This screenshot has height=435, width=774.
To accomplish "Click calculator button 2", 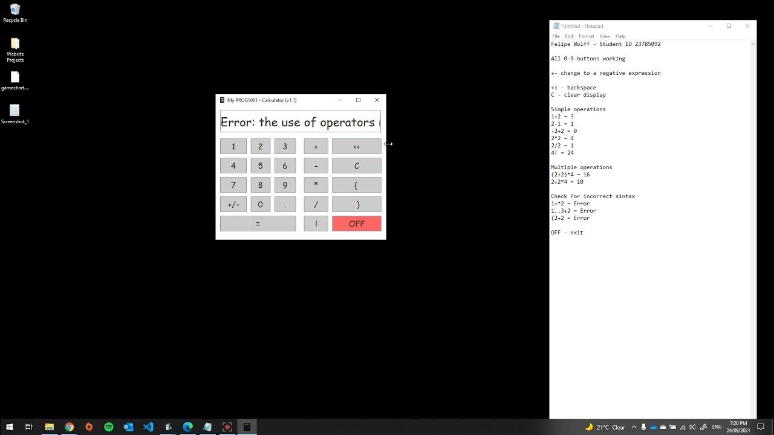I will (261, 146).
